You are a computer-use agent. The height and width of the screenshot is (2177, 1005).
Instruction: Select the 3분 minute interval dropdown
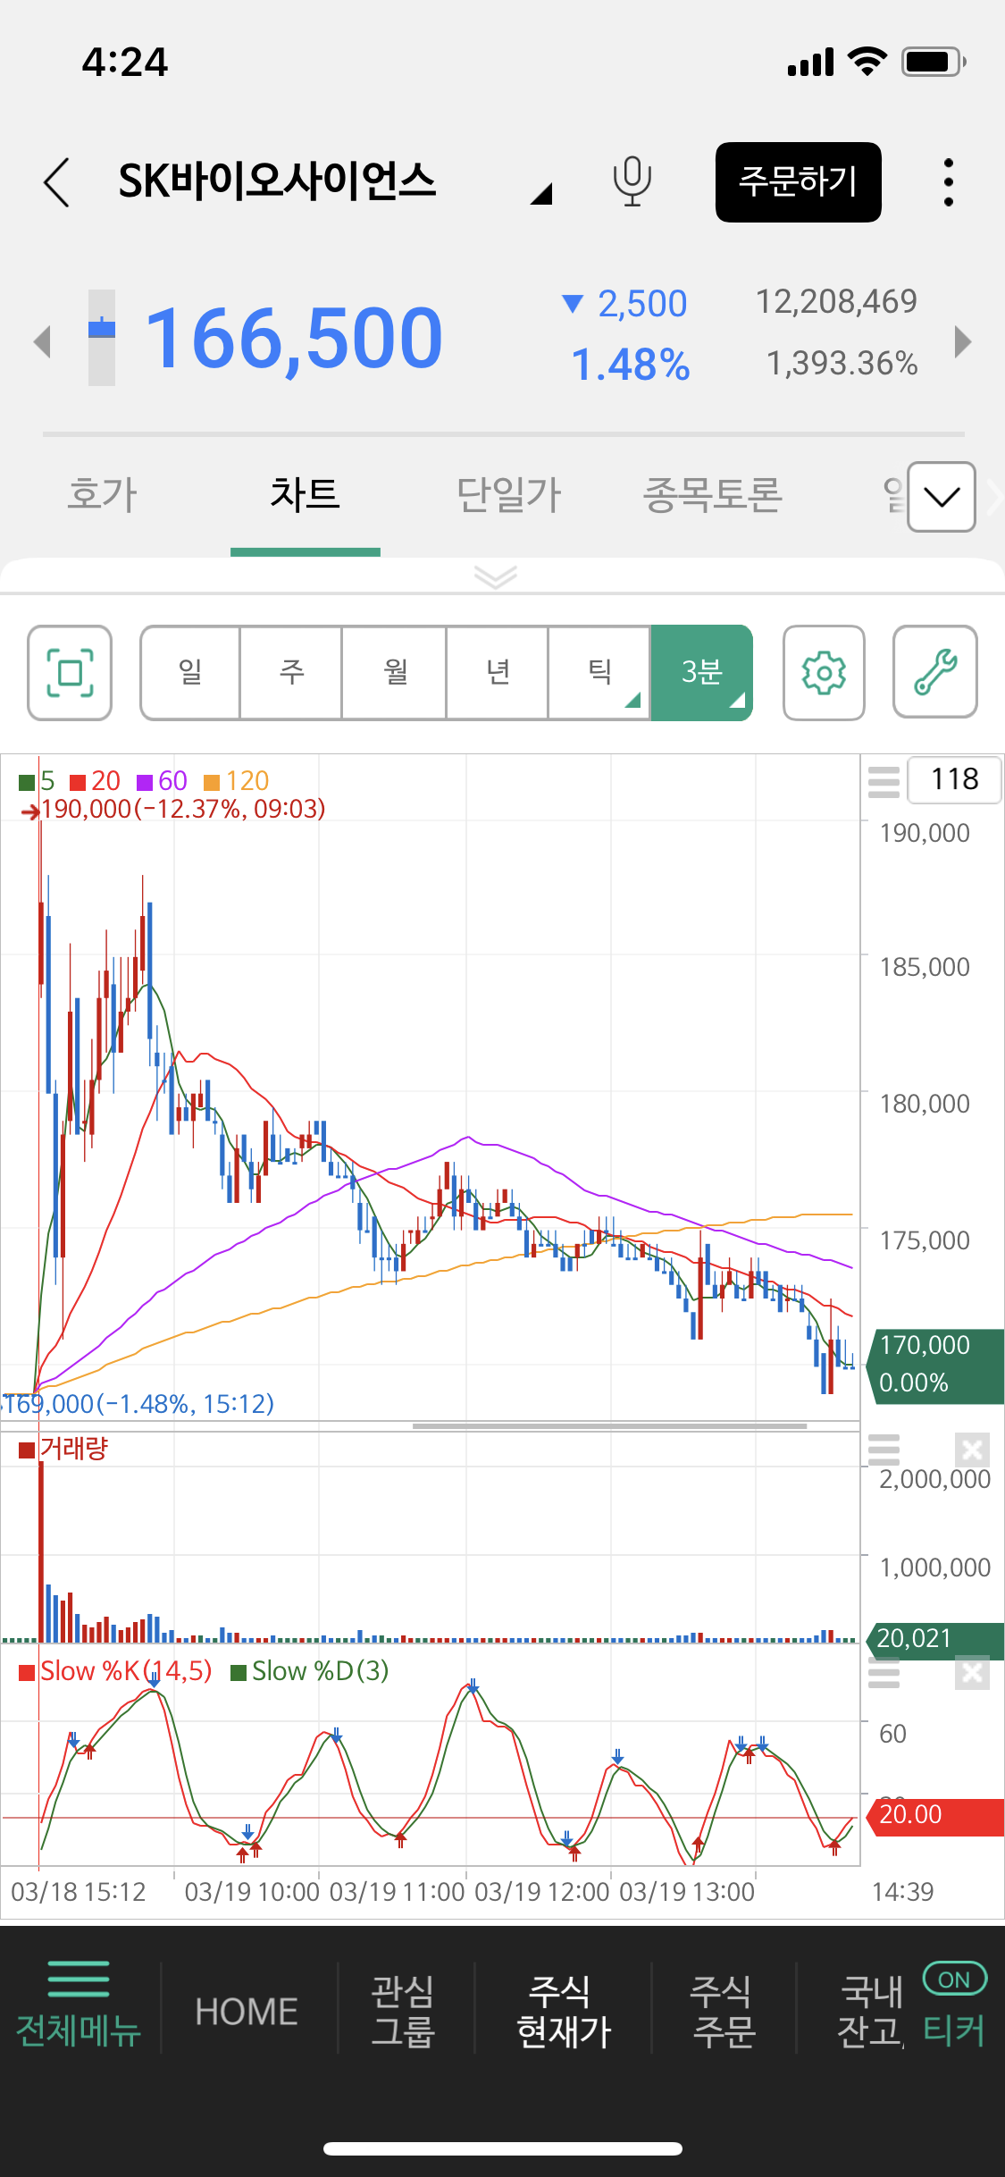pyautogui.click(x=701, y=673)
